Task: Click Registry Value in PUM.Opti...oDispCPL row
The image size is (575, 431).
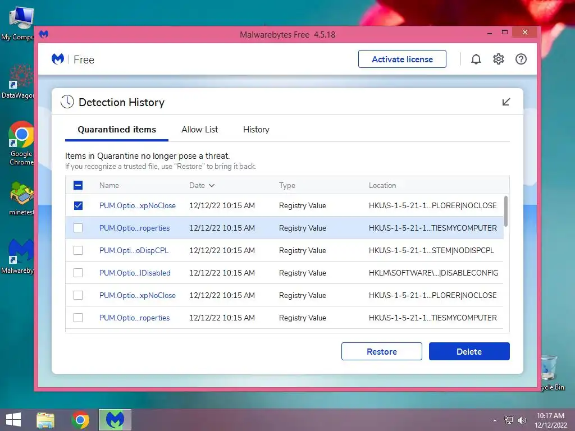Action: 302,250
